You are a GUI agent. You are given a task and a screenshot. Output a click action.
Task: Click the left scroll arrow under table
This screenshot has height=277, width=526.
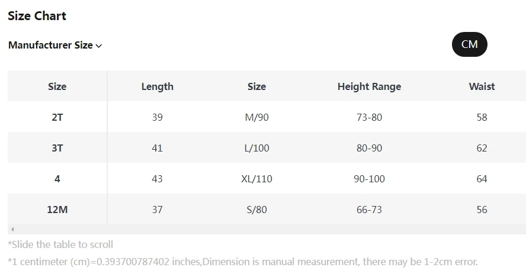[12, 229]
